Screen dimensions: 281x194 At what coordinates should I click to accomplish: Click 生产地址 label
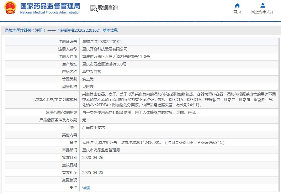70,64
